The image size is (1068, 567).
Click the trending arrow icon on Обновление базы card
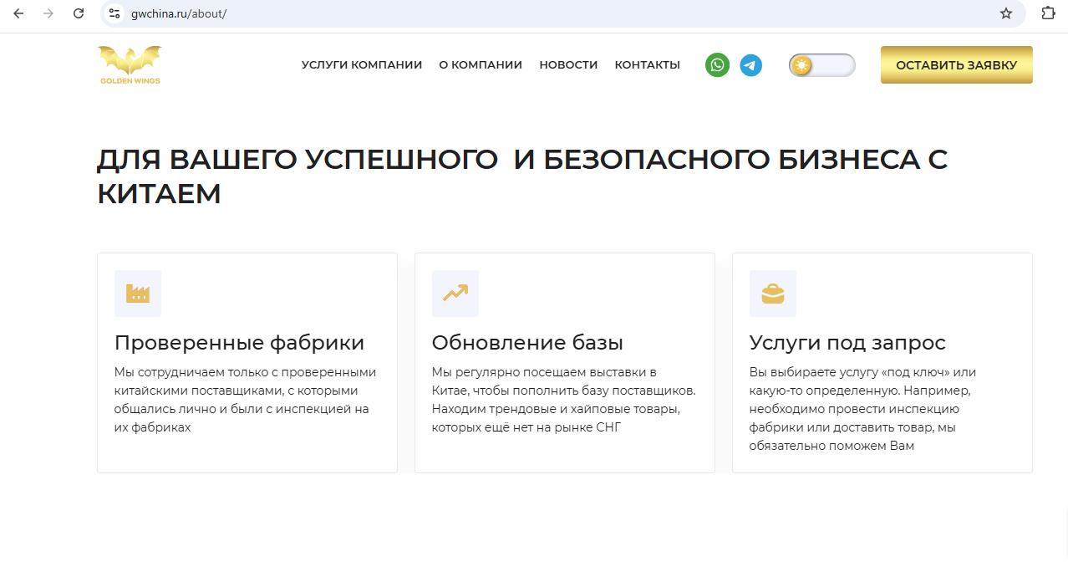455,294
